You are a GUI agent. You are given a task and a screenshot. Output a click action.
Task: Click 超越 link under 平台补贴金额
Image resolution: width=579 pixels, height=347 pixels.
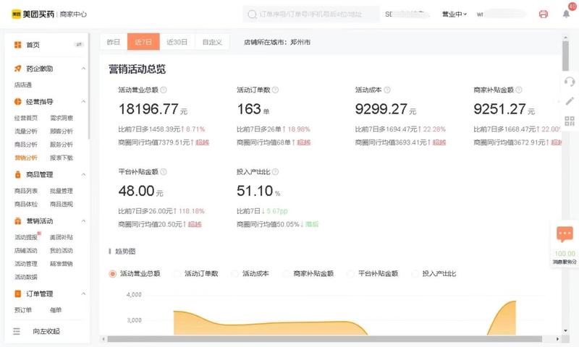tap(195, 224)
